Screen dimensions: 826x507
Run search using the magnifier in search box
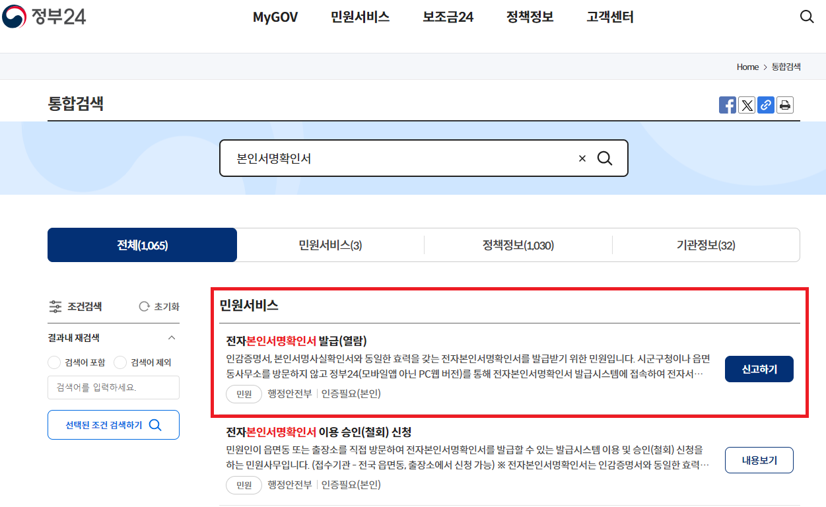[605, 158]
